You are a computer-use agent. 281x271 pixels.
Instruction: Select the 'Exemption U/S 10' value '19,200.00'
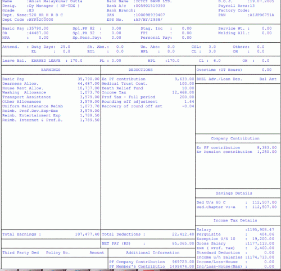[263, 239]
